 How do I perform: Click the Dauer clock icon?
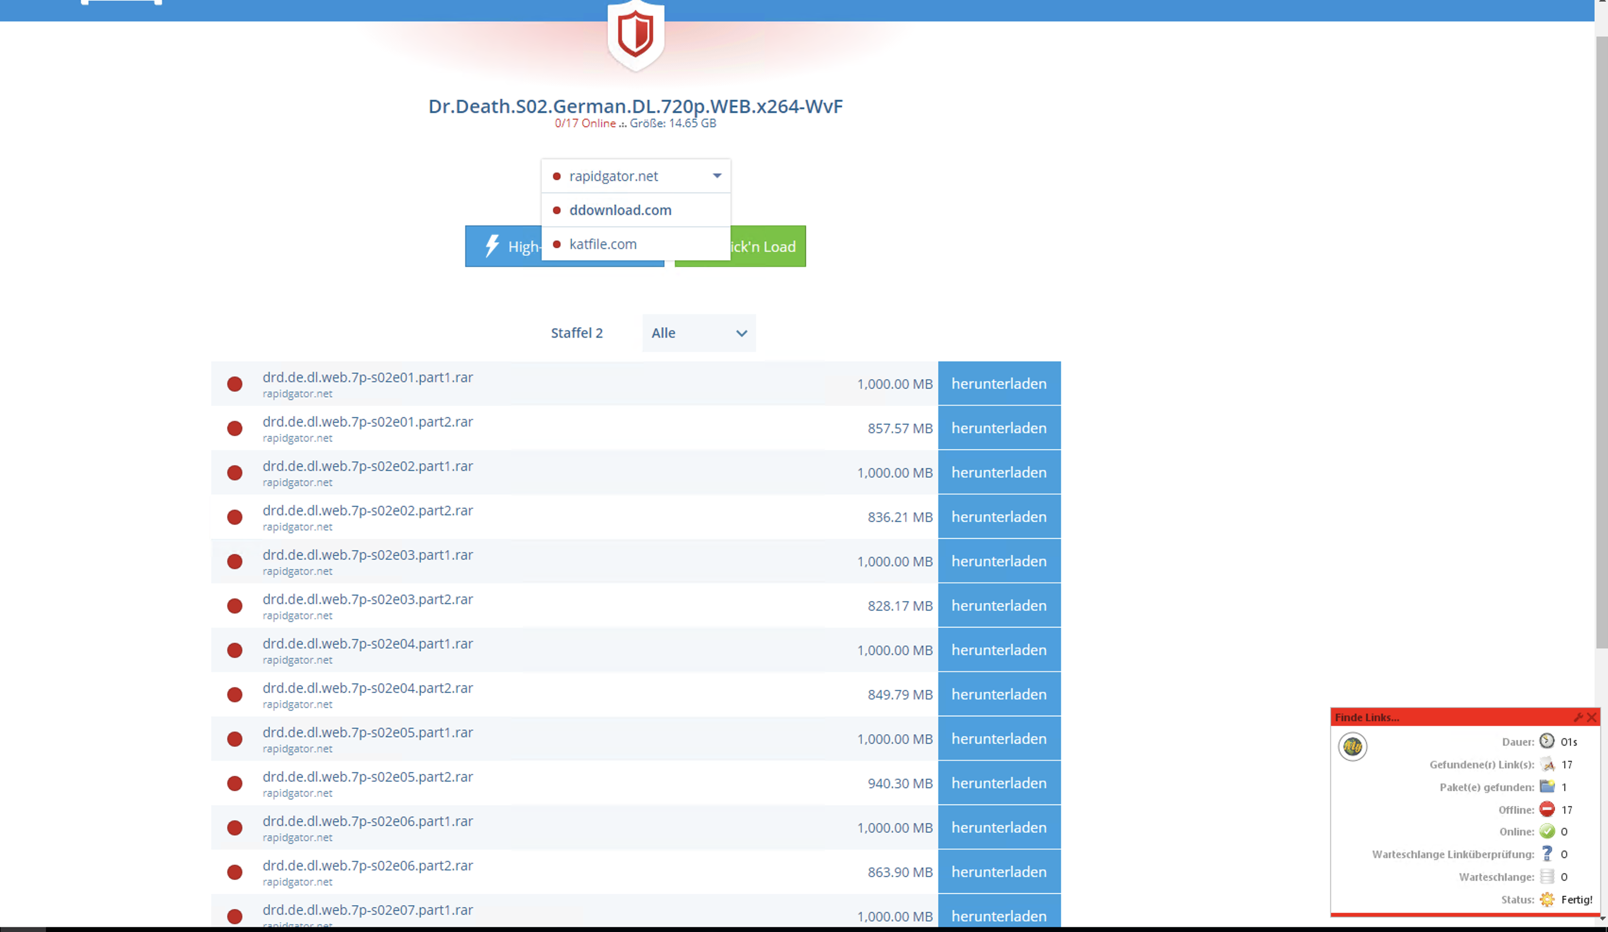(1547, 741)
